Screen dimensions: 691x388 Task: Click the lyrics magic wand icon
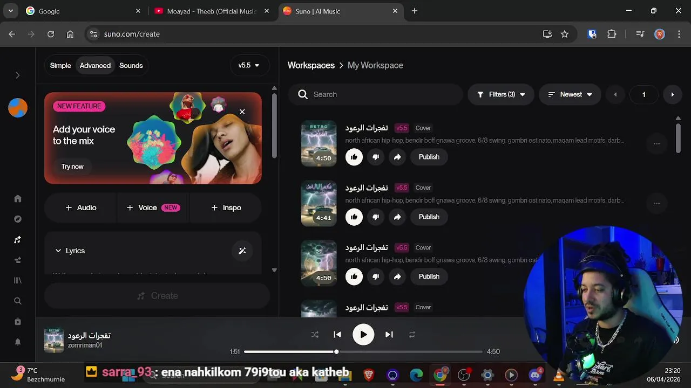(x=242, y=251)
